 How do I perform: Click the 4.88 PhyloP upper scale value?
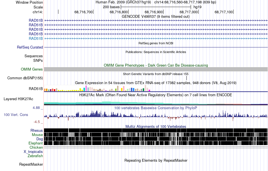click(x=36, y=108)
